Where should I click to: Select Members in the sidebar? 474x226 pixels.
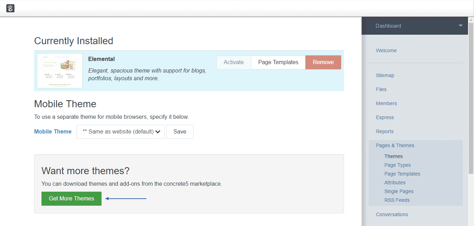tap(386, 103)
